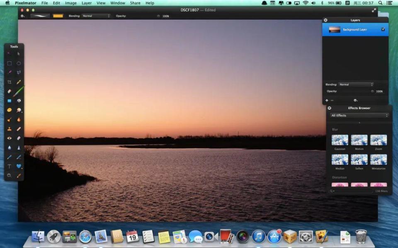398x248 pixels.
Task: Open the Image menu
Action: coord(71,3)
